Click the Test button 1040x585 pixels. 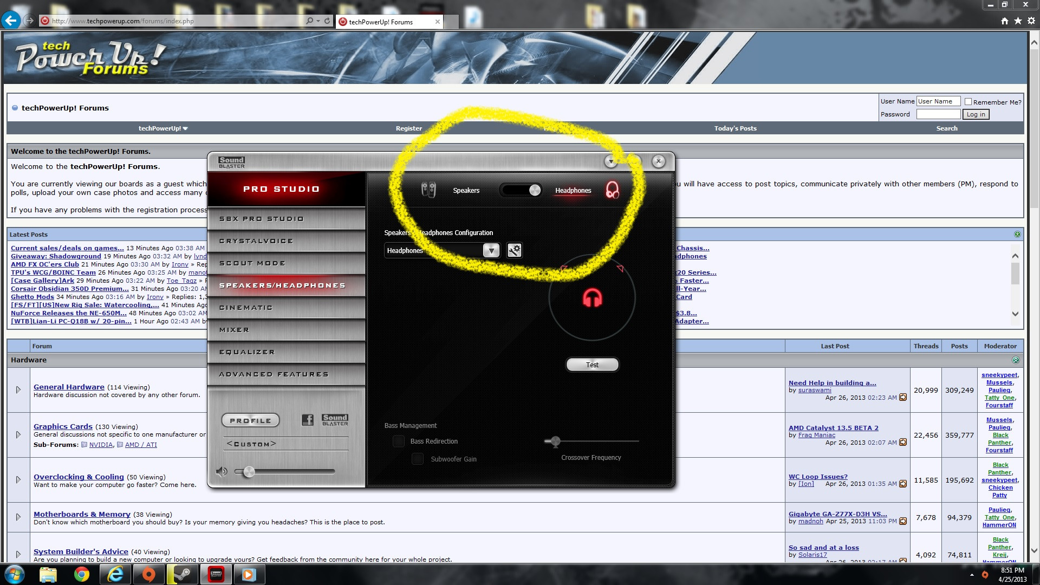[592, 365]
